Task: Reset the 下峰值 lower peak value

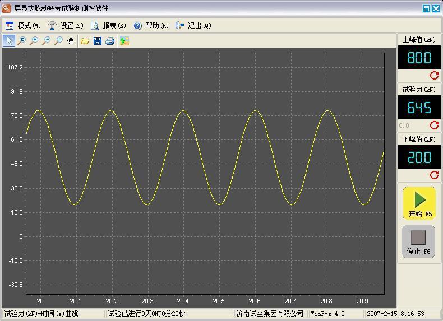Action: (x=434, y=175)
